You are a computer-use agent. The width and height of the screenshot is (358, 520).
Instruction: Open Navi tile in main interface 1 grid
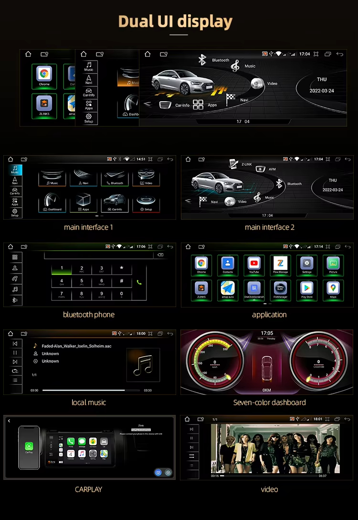pos(83,178)
